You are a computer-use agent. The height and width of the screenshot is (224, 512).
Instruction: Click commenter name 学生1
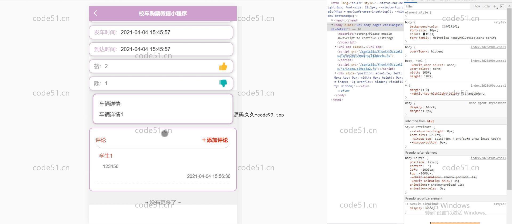pos(106,156)
